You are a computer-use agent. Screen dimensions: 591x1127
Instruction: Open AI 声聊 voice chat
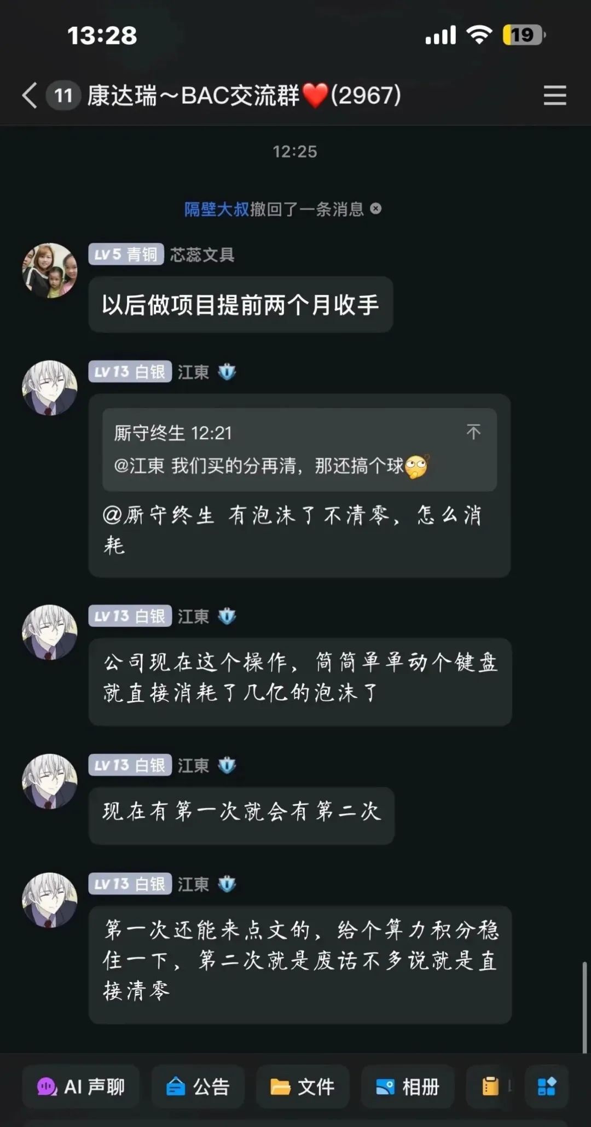pyautogui.click(x=81, y=1087)
